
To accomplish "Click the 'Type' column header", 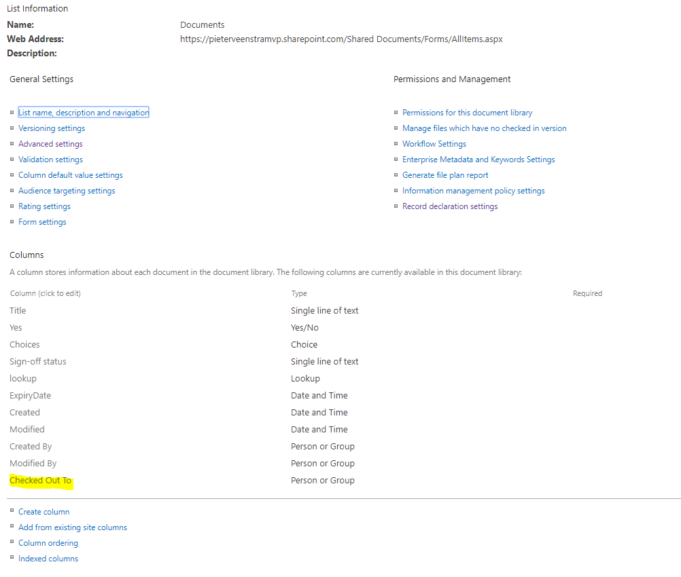I will point(299,293).
